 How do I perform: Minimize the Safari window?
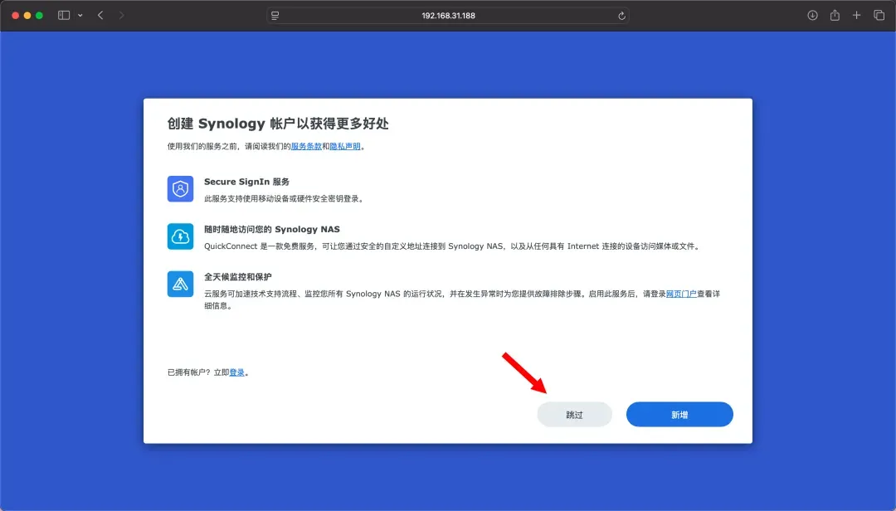pyautogui.click(x=27, y=16)
